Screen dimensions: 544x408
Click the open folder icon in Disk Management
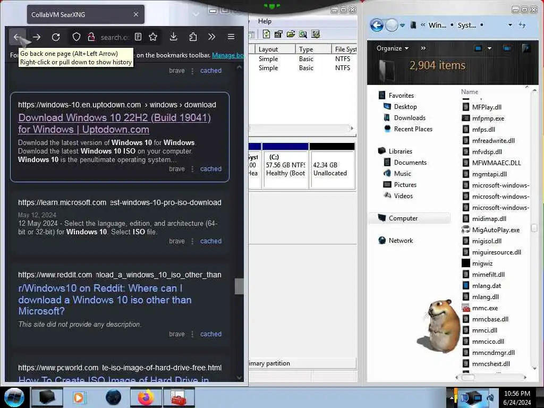pos(291,34)
